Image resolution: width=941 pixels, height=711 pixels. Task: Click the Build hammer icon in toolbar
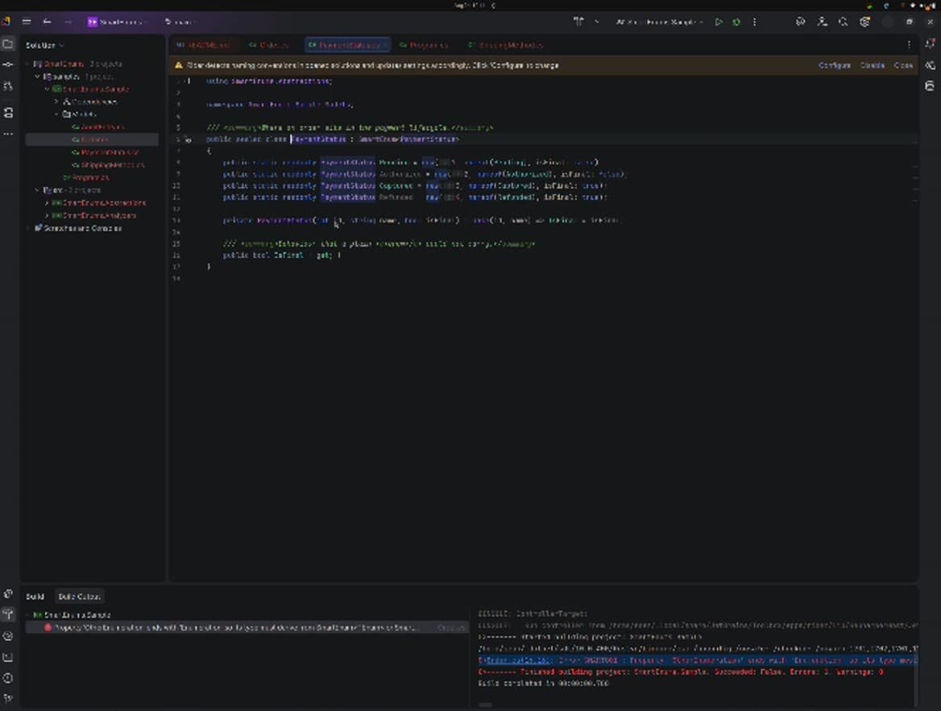point(578,22)
